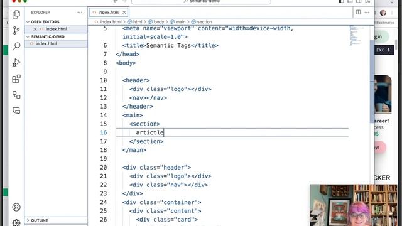This screenshot has width=402, height=226.
Task: Open Explorer panel more actions menu
Action: pyautogui.click(x=80, y=13)
